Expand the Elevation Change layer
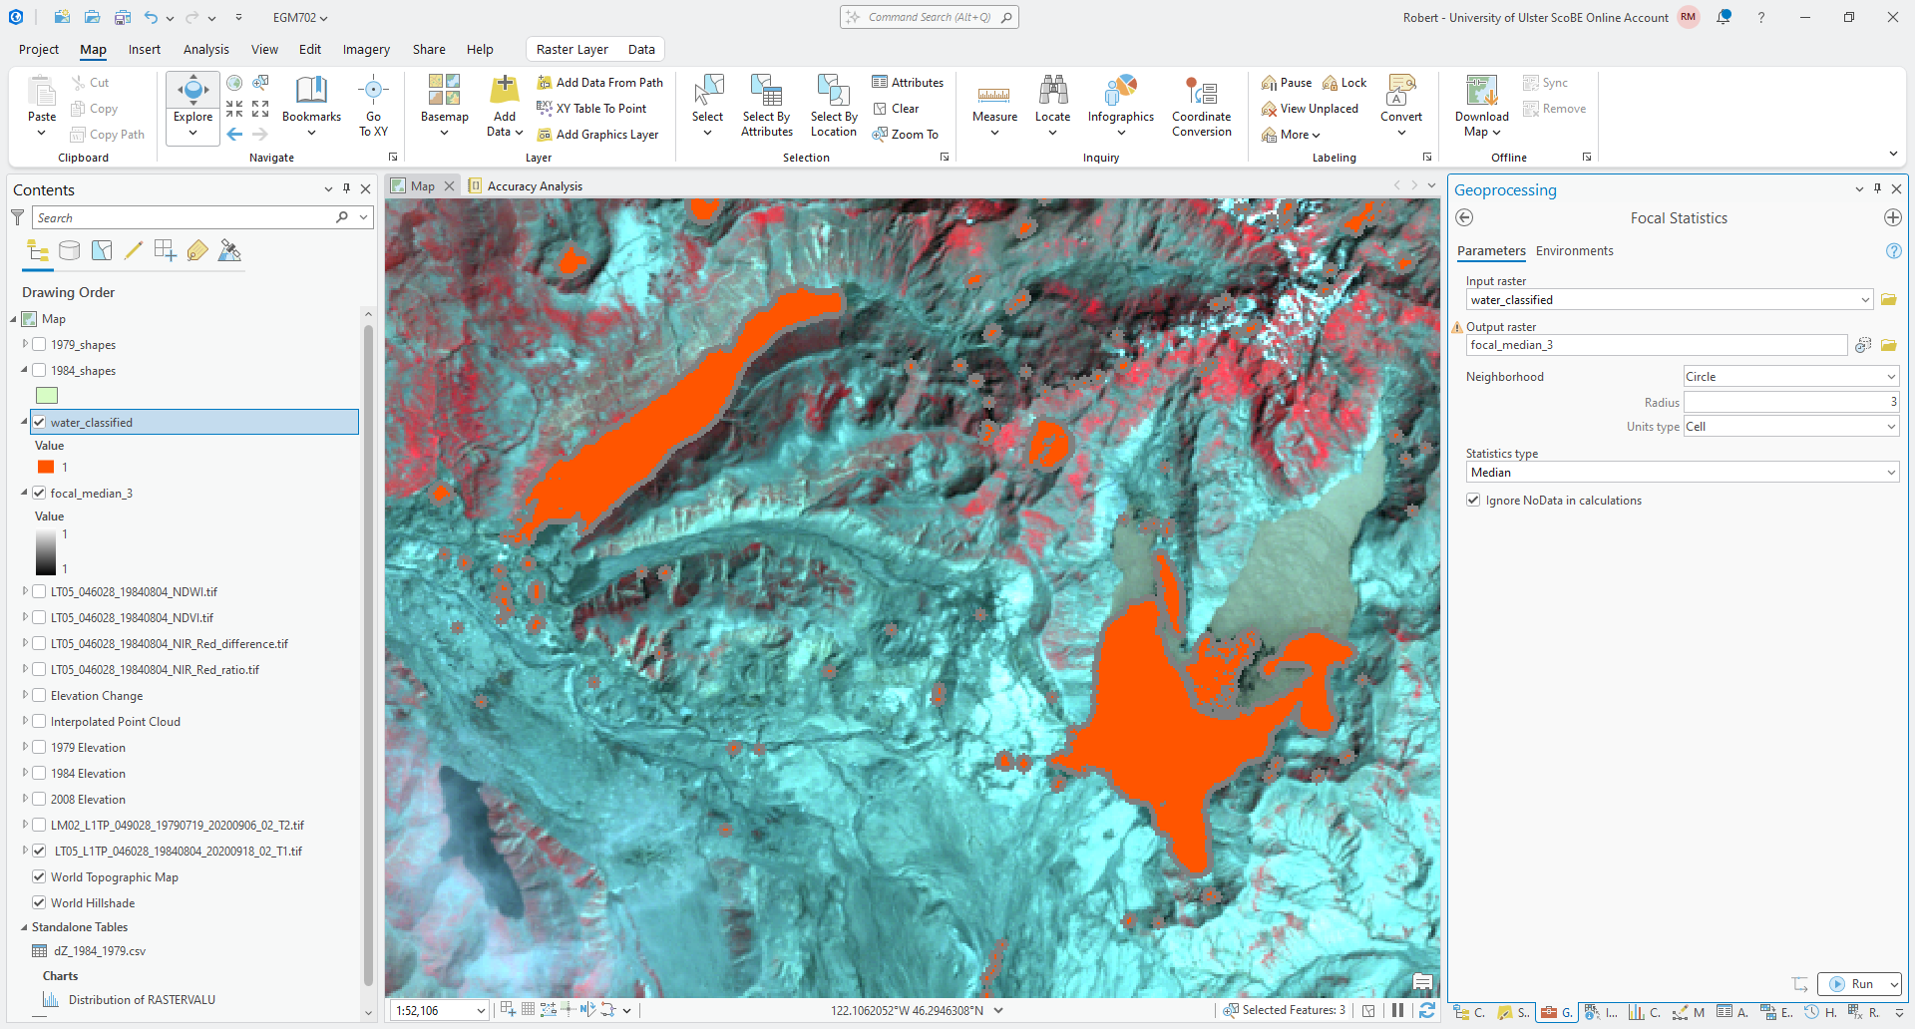The width and height of the screenshot is (1915, 1029). coord(25,695)
